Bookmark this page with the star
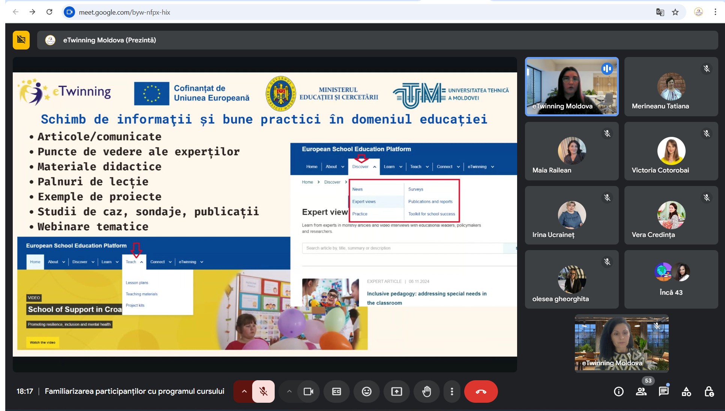Viewport: 725px width, 411px height. 675,12
